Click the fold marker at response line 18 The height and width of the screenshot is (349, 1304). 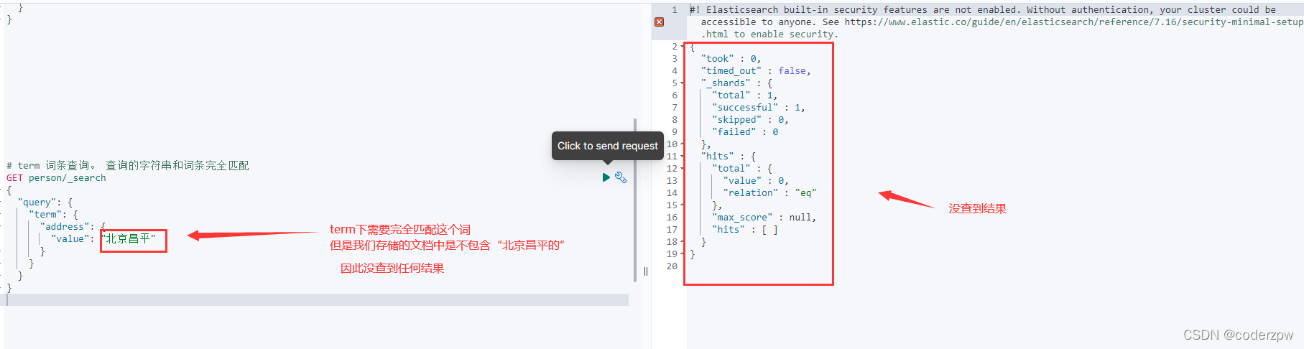[x=683, y=242]
